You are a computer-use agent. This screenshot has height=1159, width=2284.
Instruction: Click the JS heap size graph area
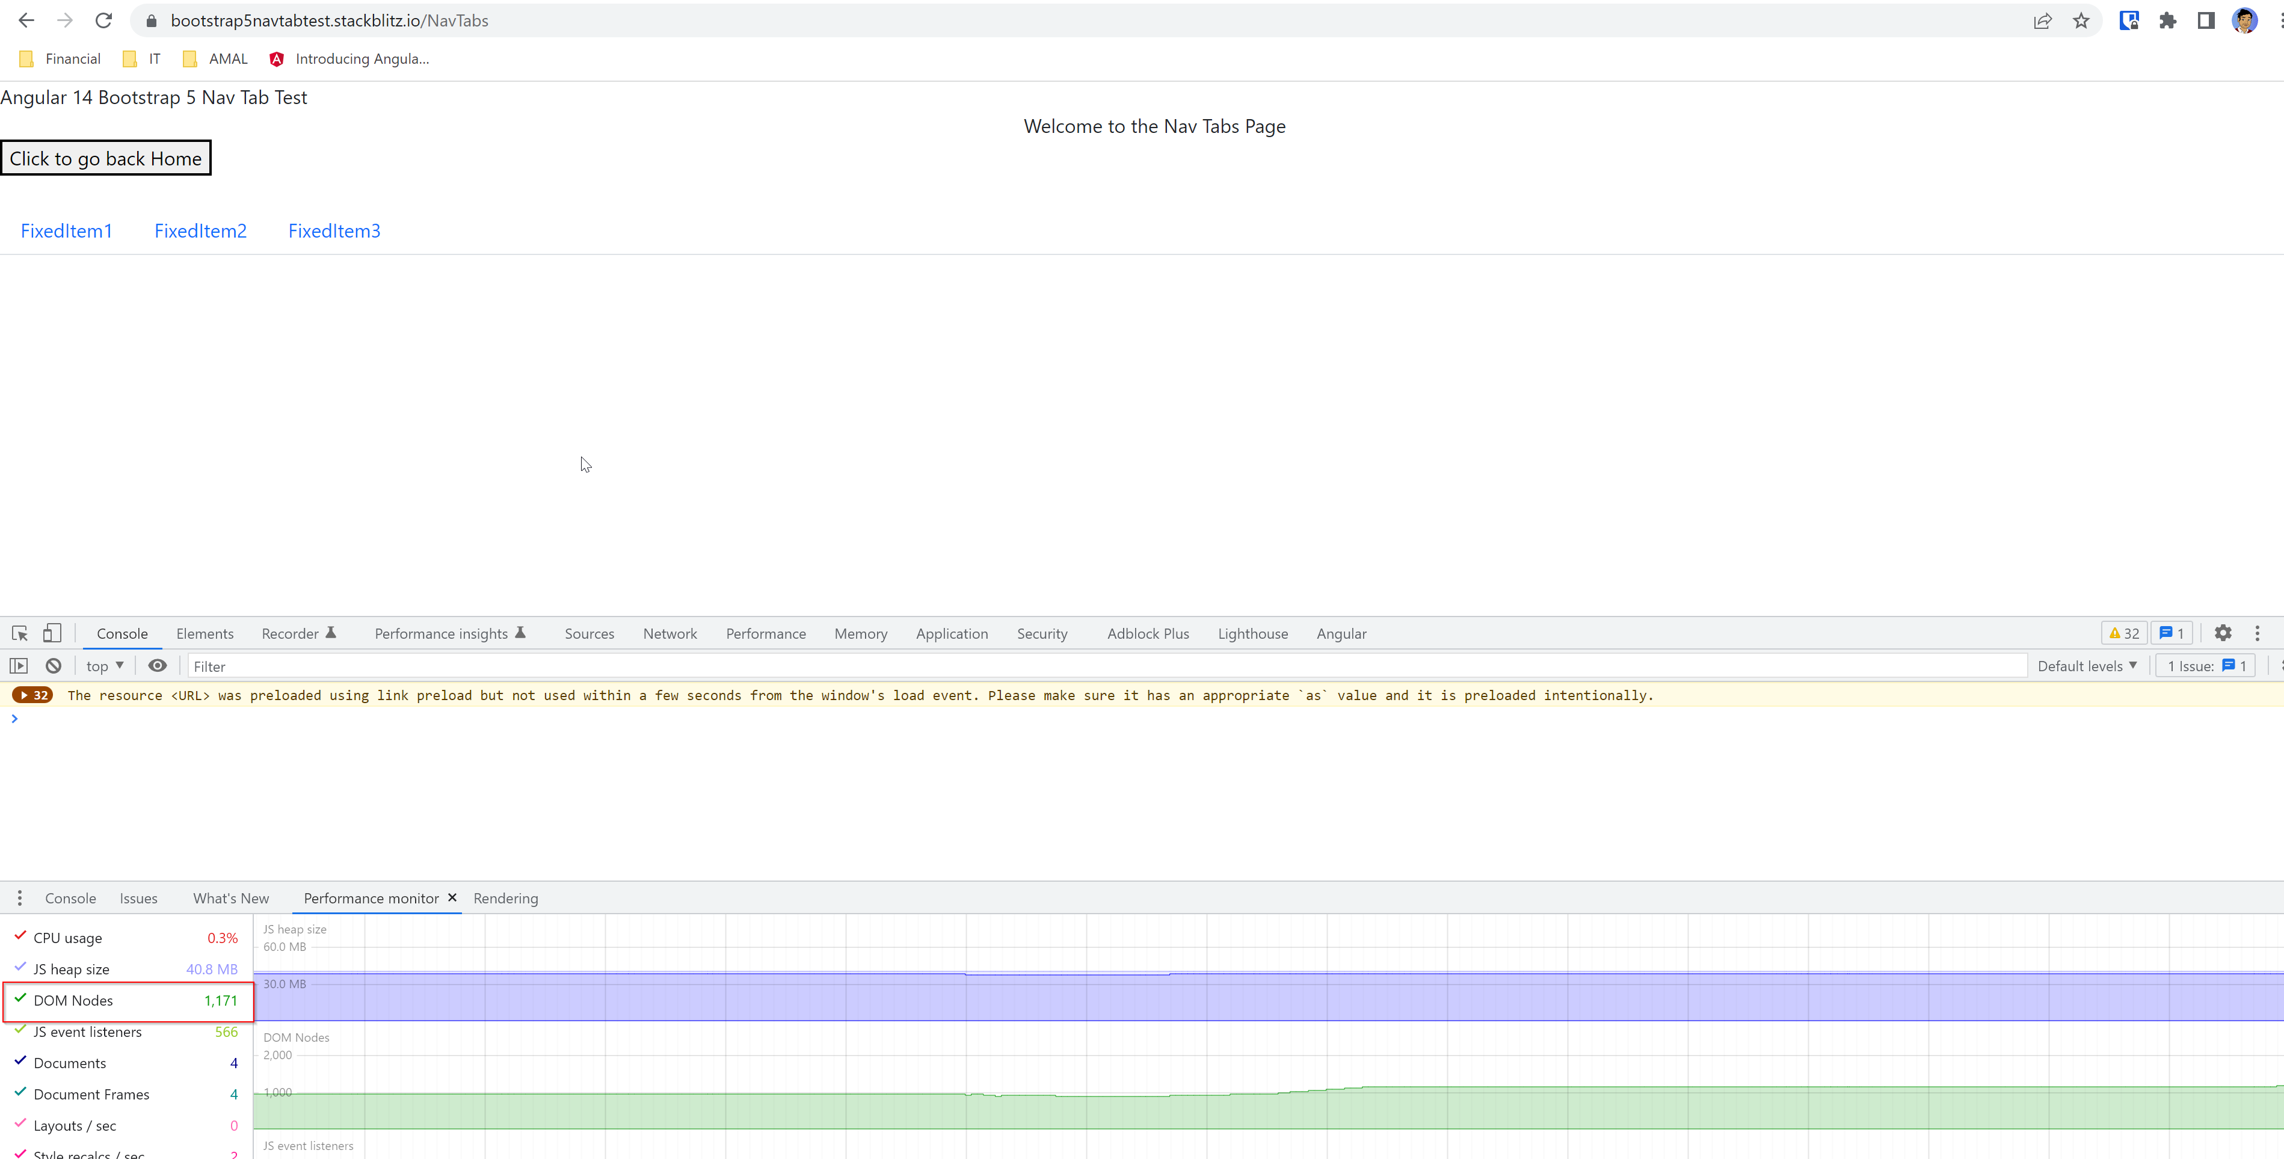(x=1268, y=997)
